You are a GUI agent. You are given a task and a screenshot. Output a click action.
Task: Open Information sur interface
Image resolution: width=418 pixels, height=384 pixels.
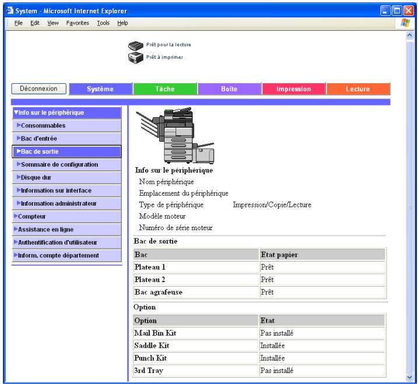click(66, 191)
